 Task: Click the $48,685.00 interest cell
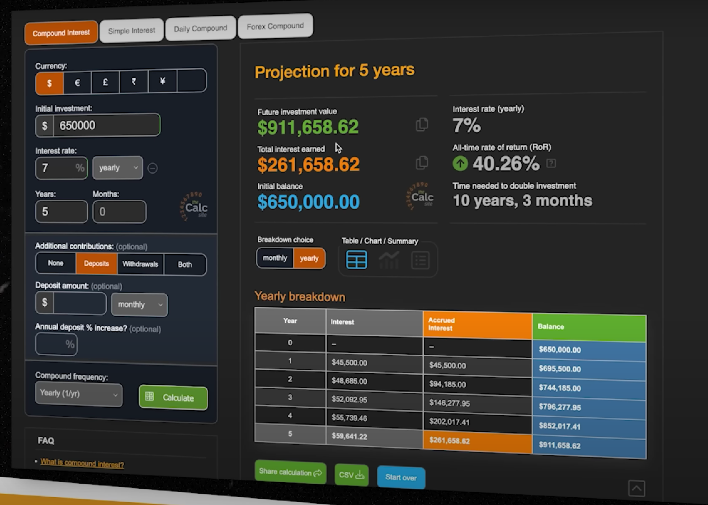(374, 382)
